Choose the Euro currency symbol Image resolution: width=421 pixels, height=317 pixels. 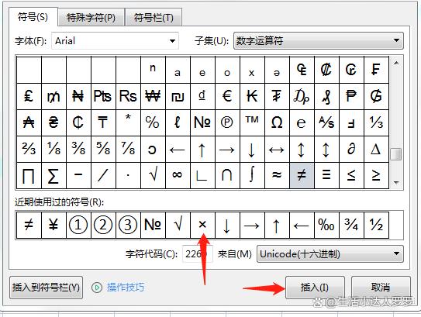click(227, 96)
